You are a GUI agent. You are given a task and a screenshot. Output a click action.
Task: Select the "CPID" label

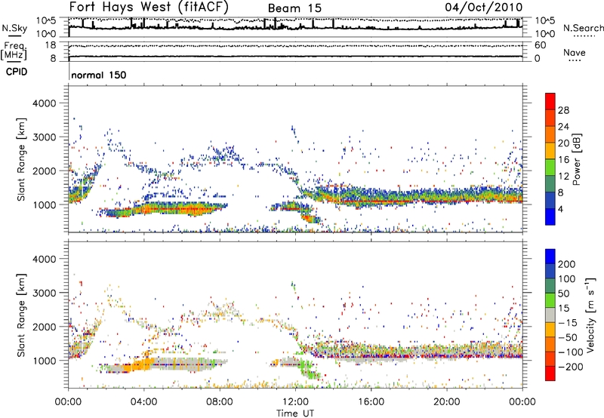17,72
